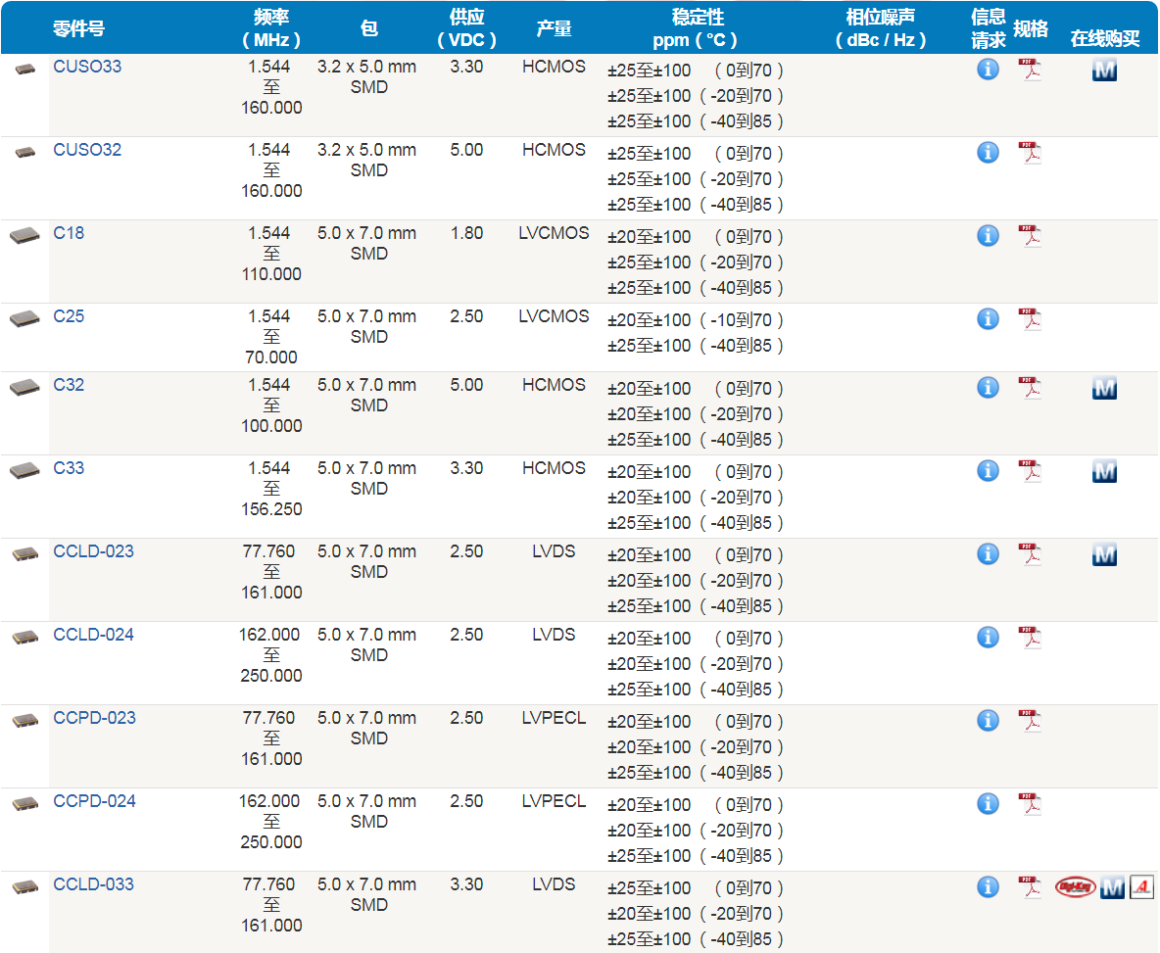Open the PDF datasheet for C18

(x=1030, y=236)
